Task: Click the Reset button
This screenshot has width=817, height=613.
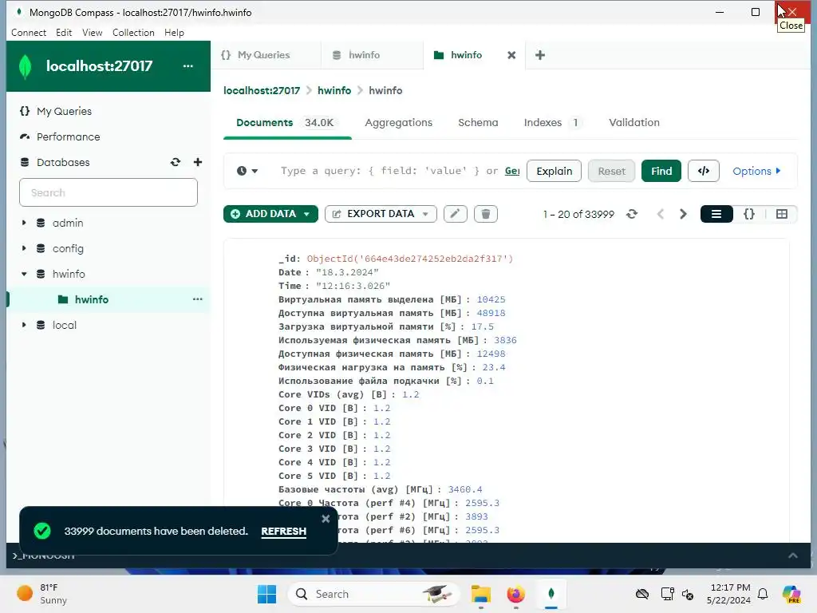Action: [x=611, y=171]
